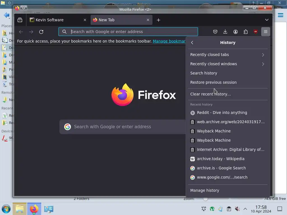
Task: Expand Recently closed tabs submenu
Action: coord(228,55)
